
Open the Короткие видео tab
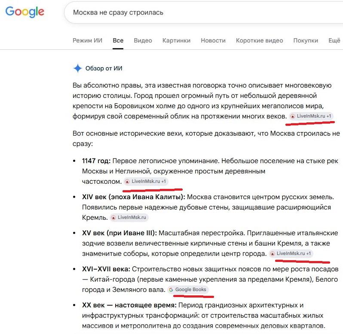click(x=260, y=41)
